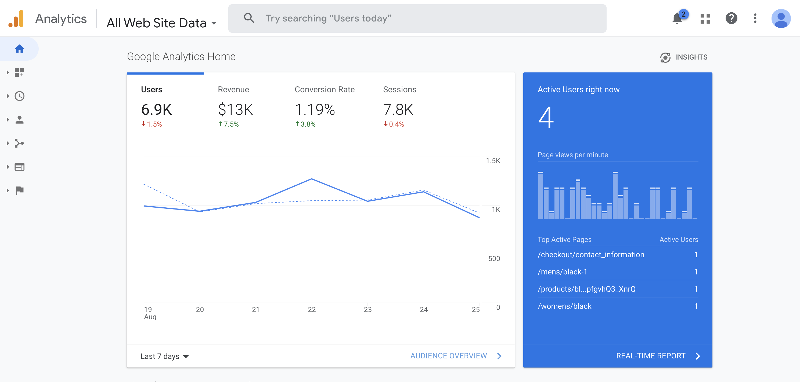800x382 pixels.
Task: Open the Acquisition sidebar icon
Action: point(20,143)
